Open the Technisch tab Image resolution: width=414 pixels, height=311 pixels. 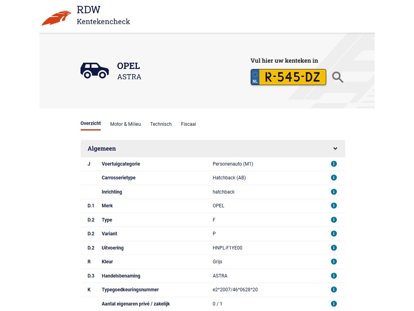coord(161,124)
